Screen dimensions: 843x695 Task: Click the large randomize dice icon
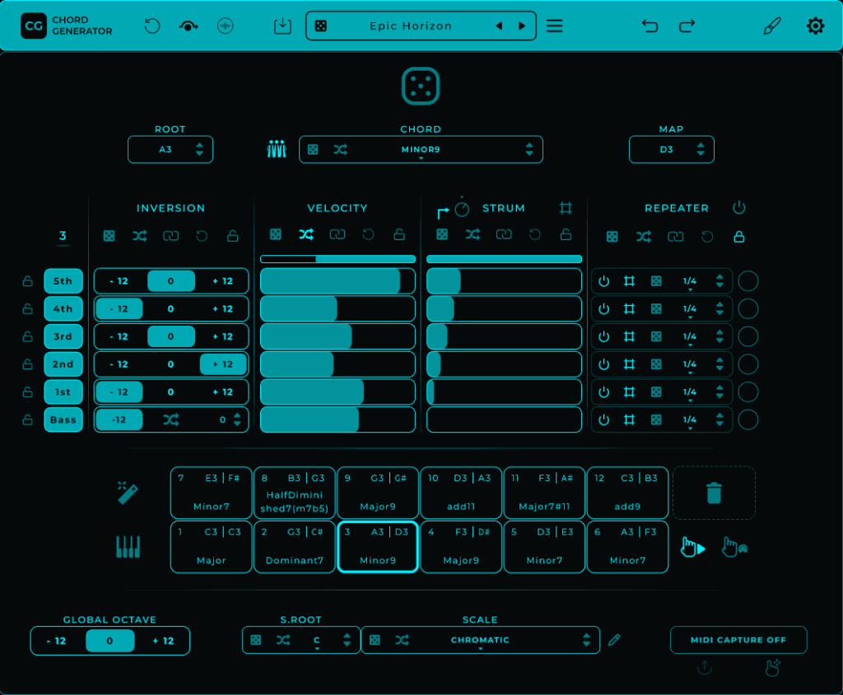click(421, 86)
